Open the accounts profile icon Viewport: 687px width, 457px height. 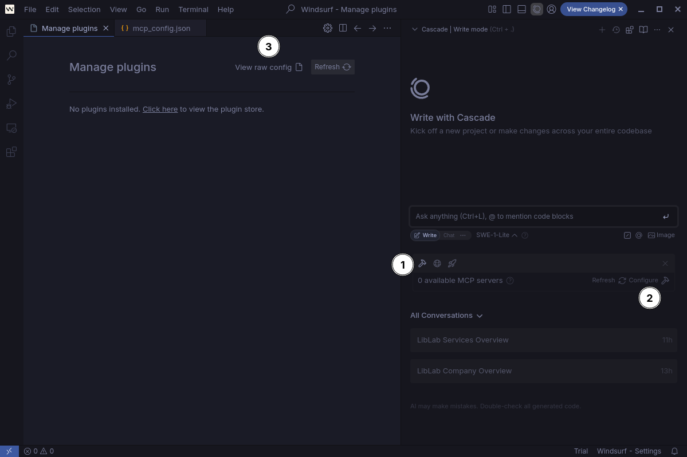pos(552,9)
